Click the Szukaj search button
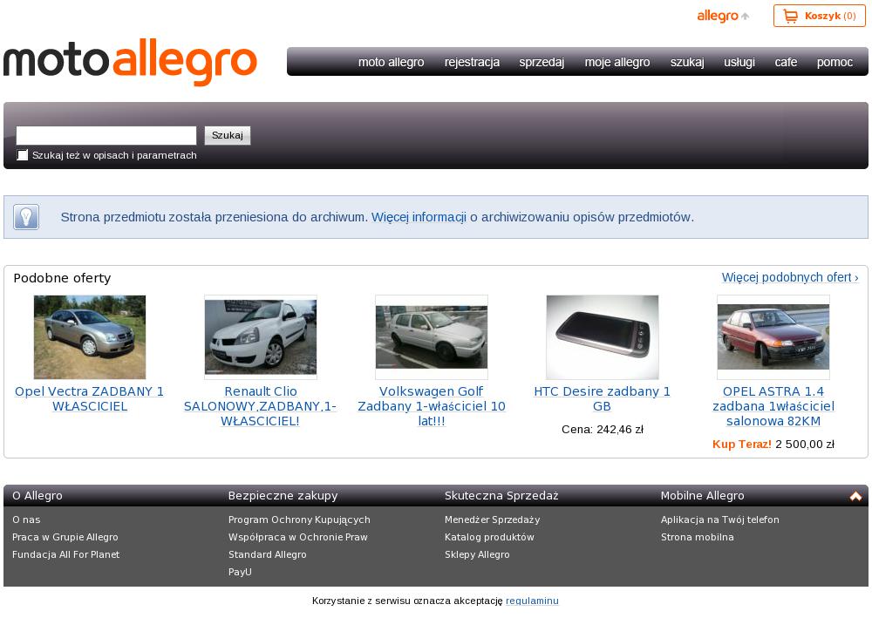This screenshot has height=618, width=872. pyautogui.click(x=228, y=136)
